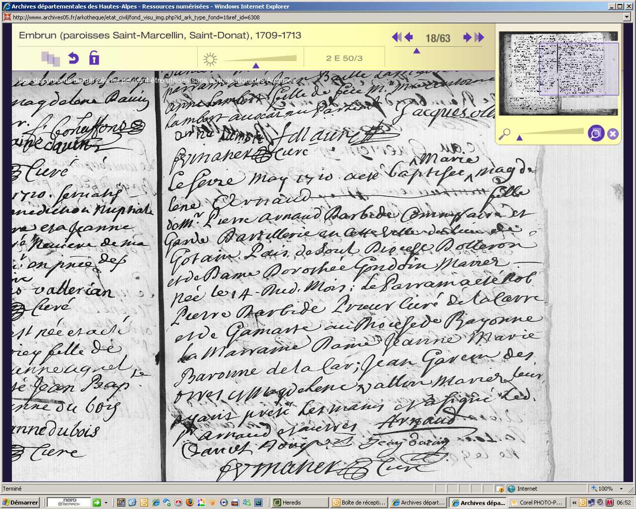This screenshot has width=636, height=509.
Task: Click the next page arrow
Action: (x=467, y=37)
